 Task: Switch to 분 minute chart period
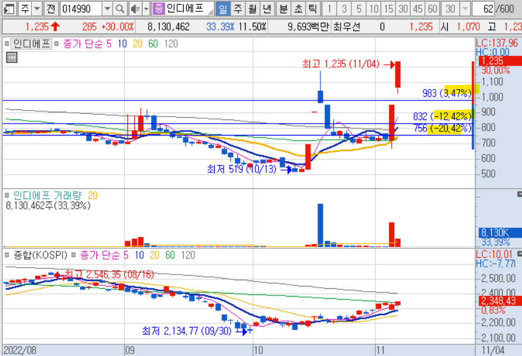click(x=284, y=9)
